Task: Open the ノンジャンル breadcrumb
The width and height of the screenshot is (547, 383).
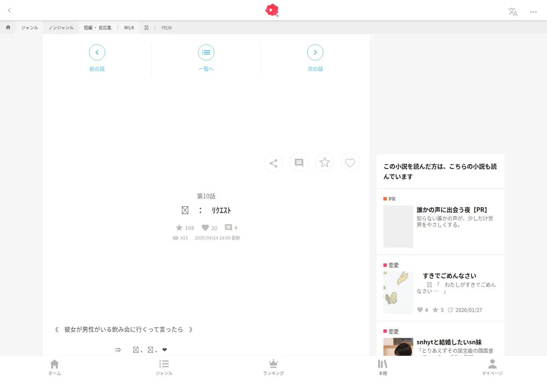Action: coord(61,28)
